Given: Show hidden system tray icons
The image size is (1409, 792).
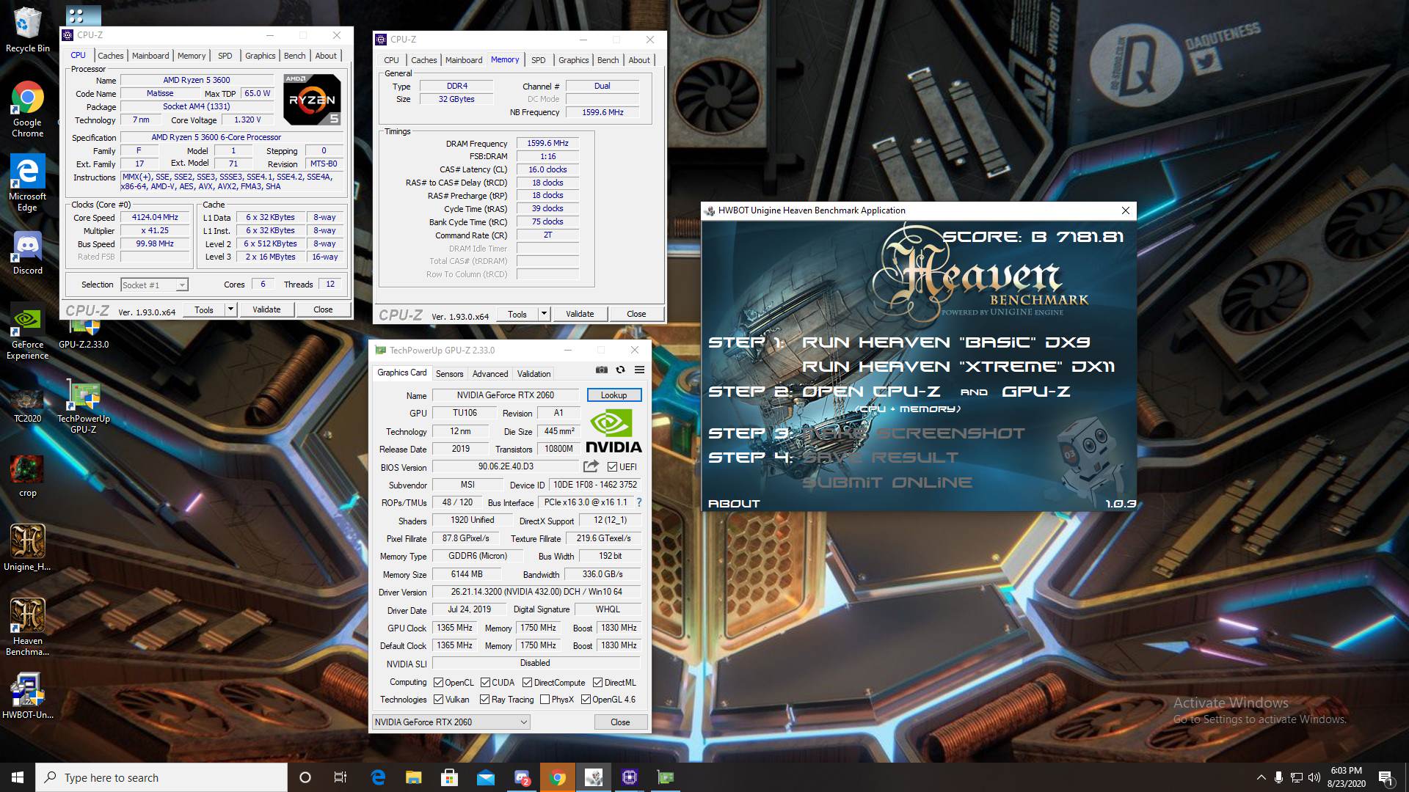Looking at the screenshot, I should (1261, 777).
